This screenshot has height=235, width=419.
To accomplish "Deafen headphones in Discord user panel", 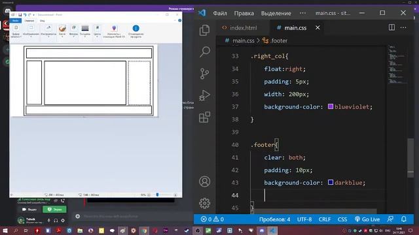I will [56, 221].
